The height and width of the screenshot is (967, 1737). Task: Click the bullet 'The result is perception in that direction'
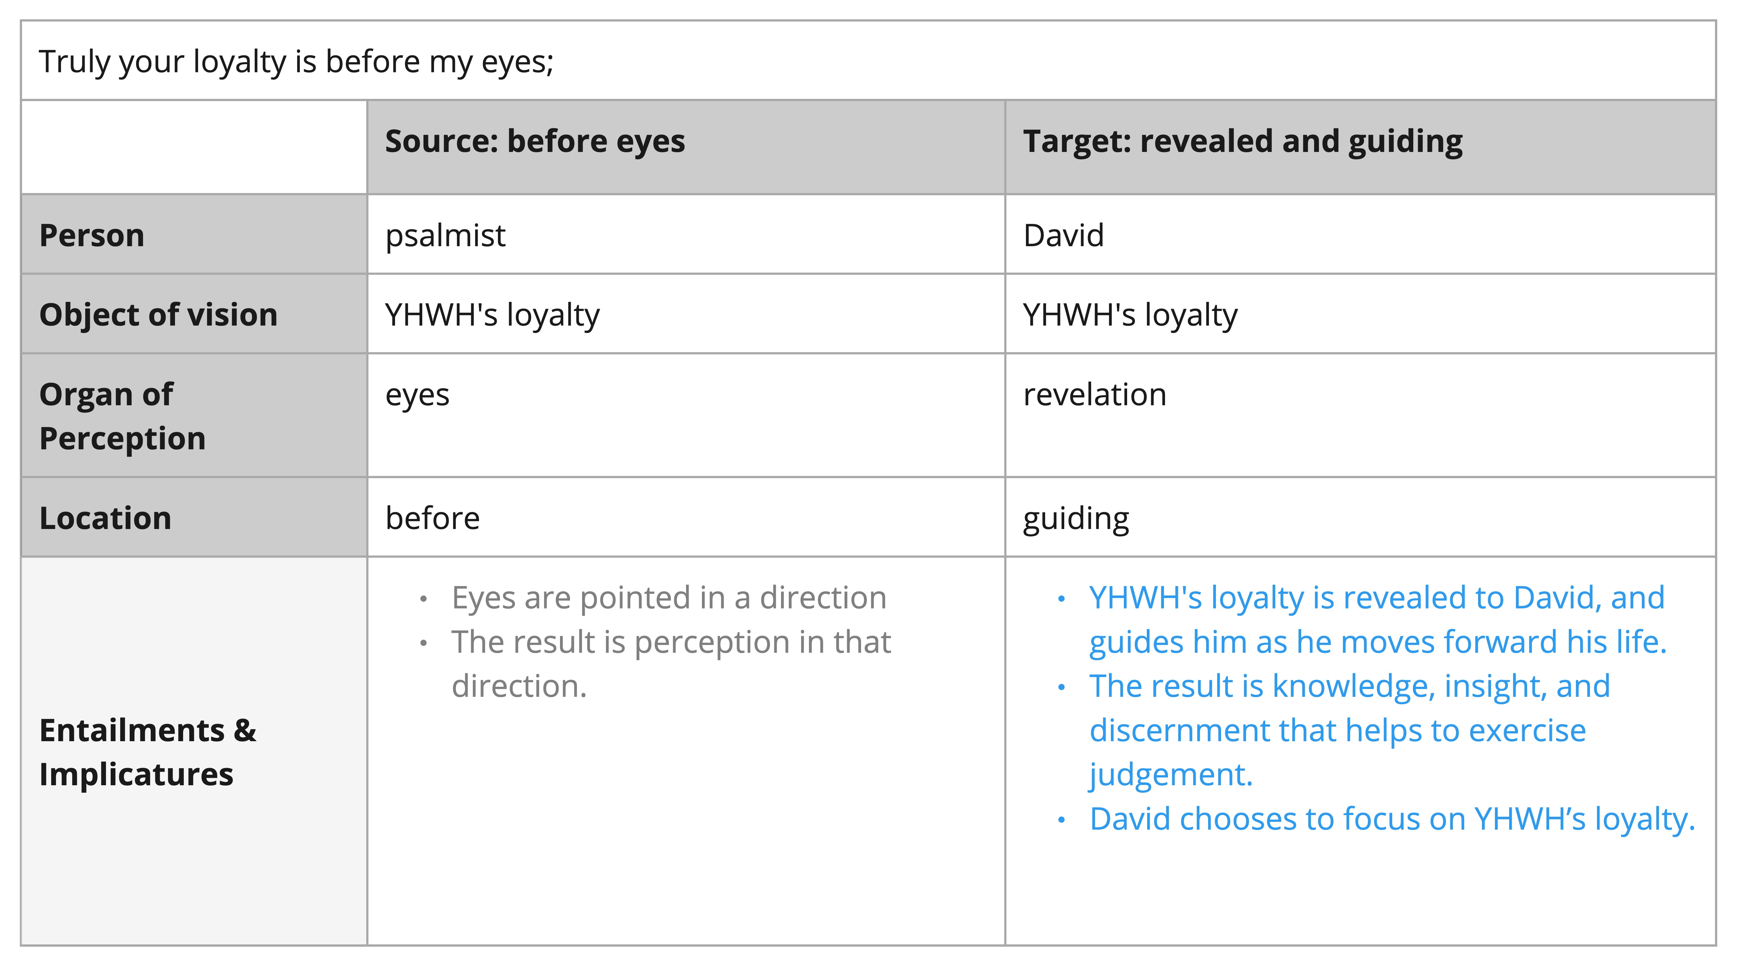pyautogui.click(x=671, y=664)
